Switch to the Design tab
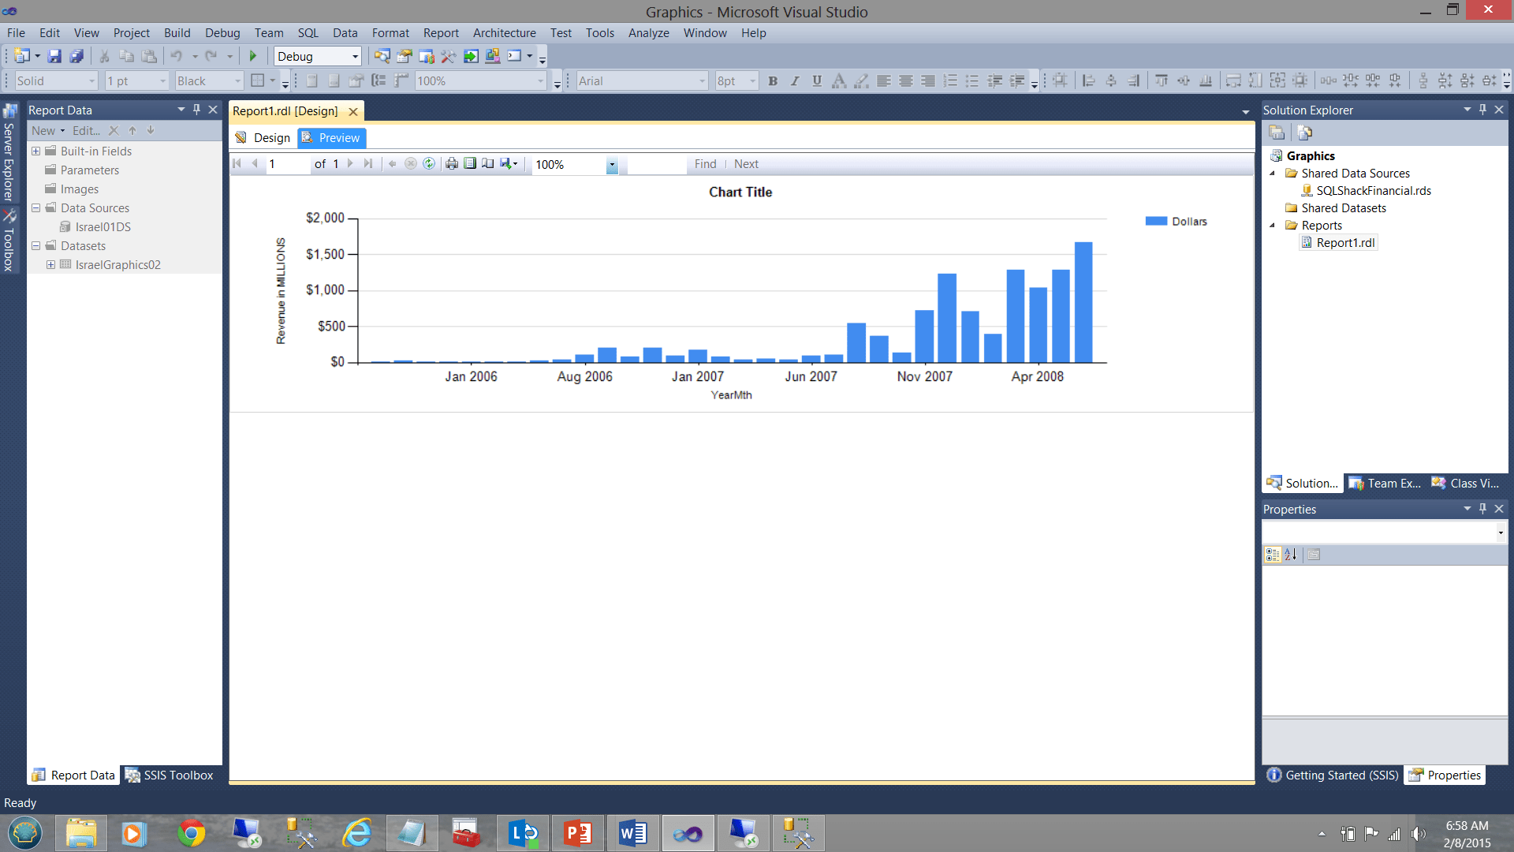The width and height of the screenshot is (1514, 852). (x=263, y=138)
